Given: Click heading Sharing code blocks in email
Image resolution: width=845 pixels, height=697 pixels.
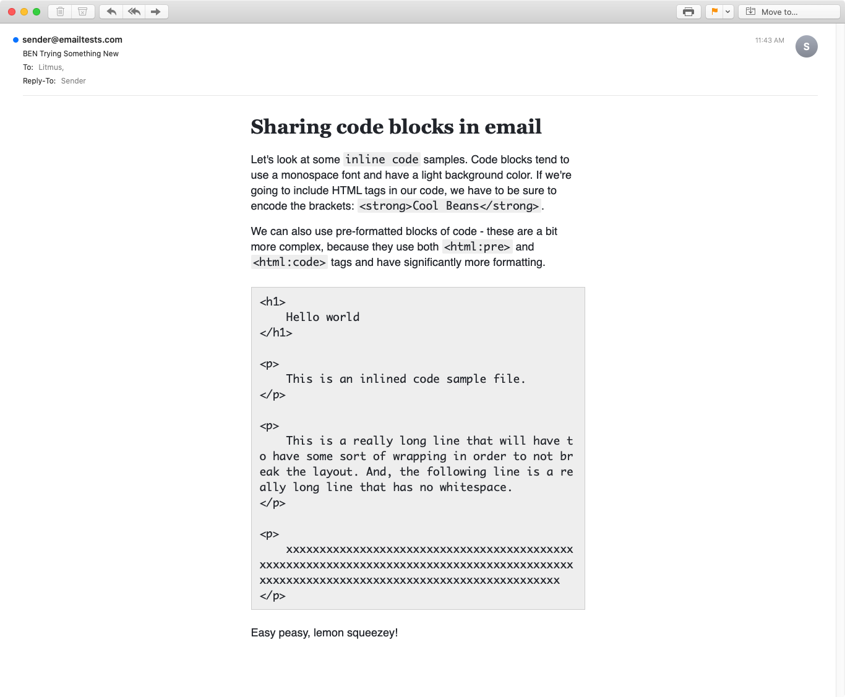Looking at the screenshot, I should point(396,127).
